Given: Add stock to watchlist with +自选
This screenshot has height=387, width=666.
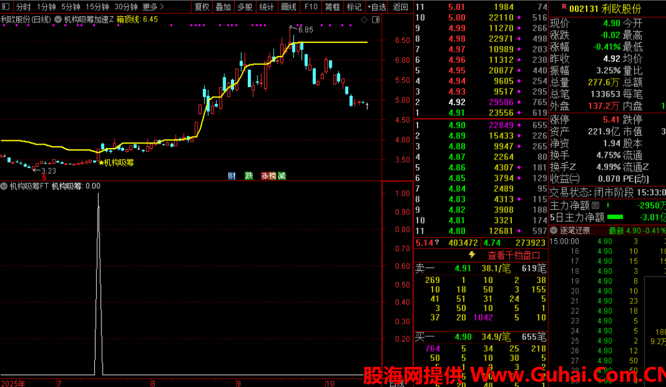Looking at the screenshot, I should (376, 6).
